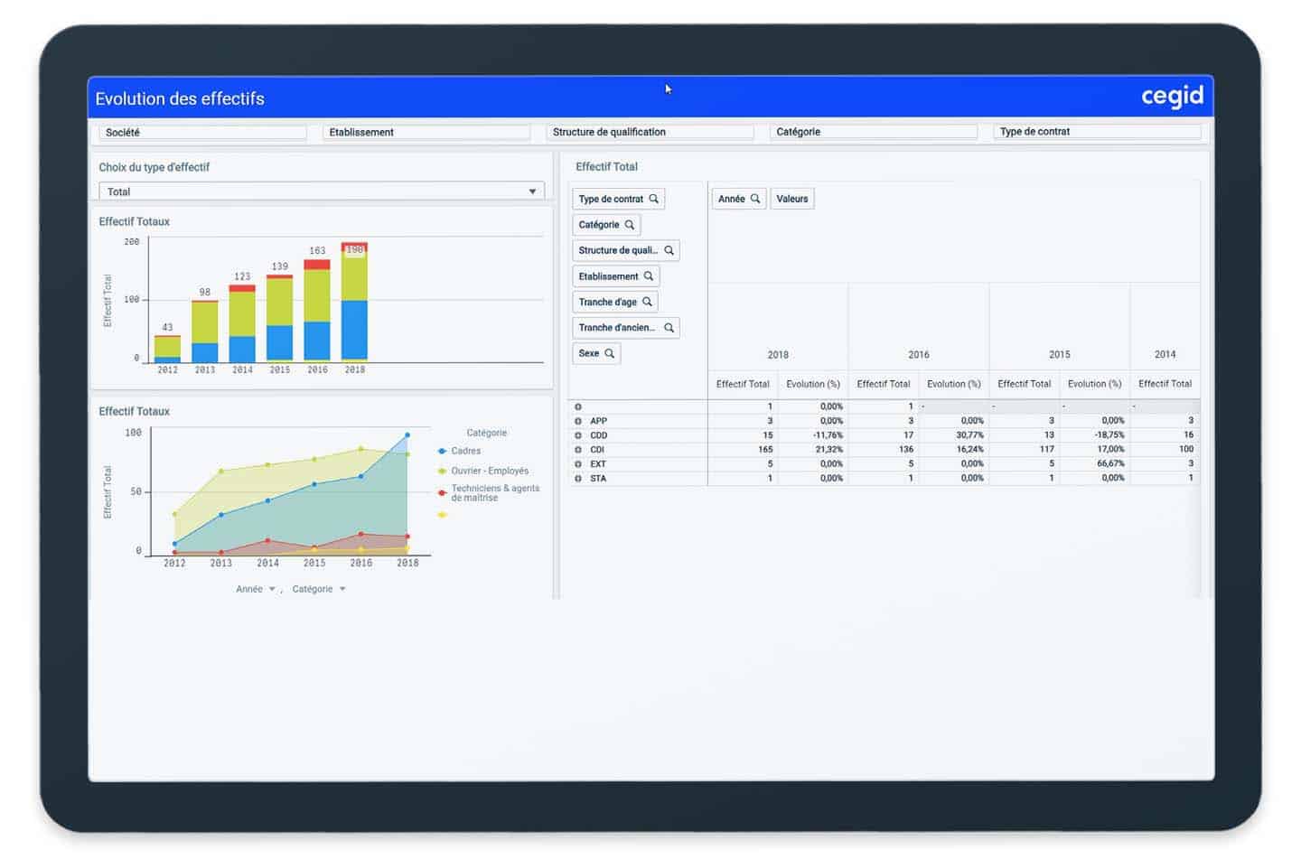Click search icon on Sexe field
The height and width of the screenshot is (859, 1301).
(610, 353)
